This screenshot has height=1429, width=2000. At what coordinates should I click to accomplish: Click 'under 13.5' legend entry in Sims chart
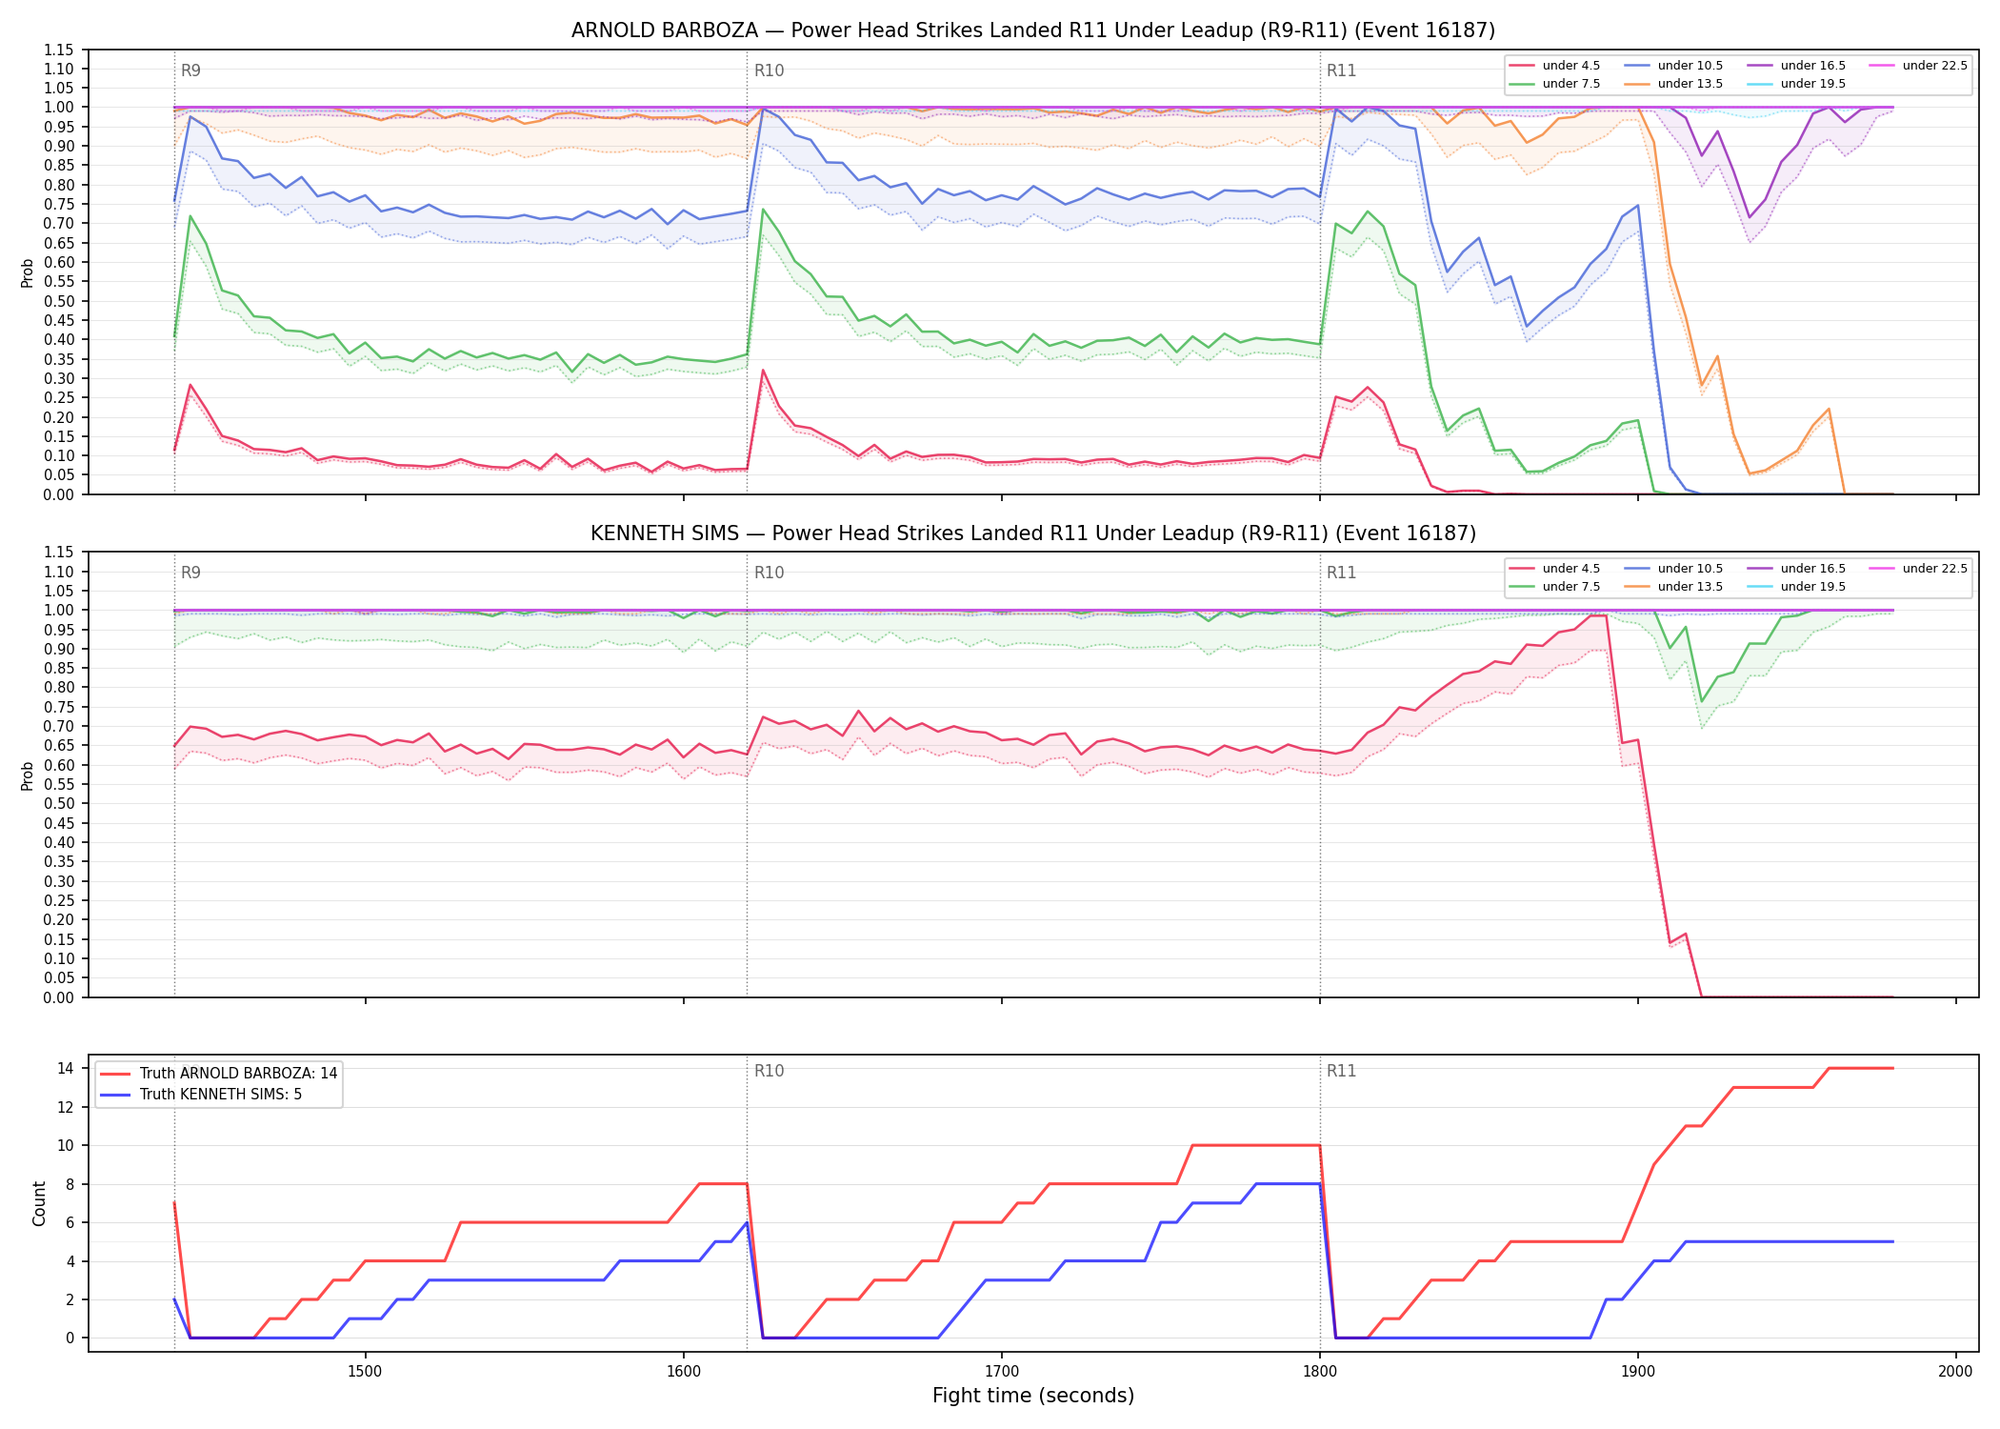1674,587
